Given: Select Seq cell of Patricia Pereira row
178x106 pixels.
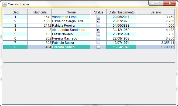Looking at the screenshot, I should point(15,26).
